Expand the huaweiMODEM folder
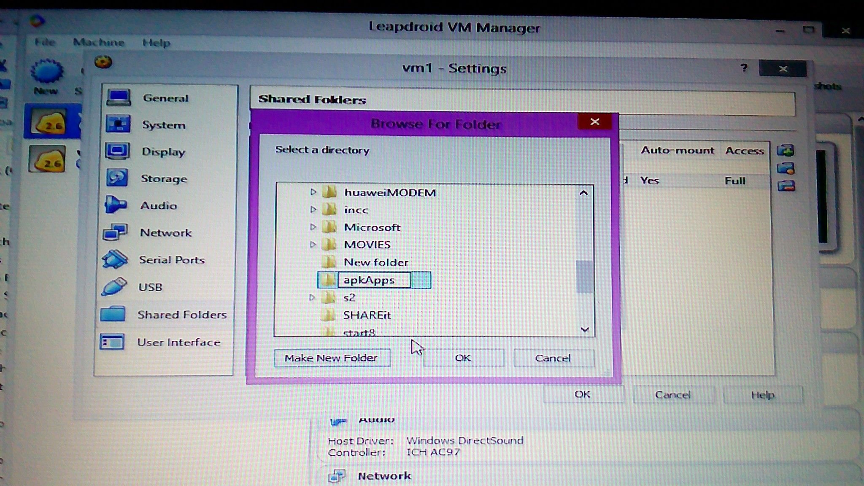The width and height of the screenshot is (864, 486). 313,192
